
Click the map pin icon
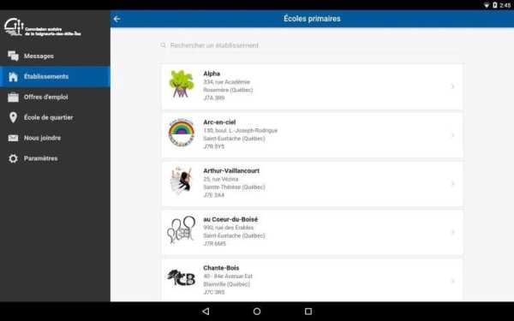coord(13,117)
